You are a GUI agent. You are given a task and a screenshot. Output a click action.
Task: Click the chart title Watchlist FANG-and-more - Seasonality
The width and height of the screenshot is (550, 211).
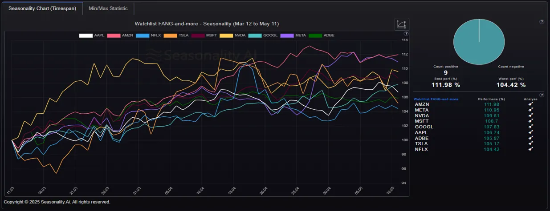coord(207,24)
